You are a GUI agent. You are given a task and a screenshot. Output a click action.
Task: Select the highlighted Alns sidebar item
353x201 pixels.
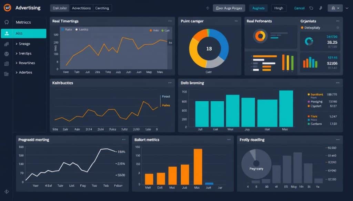[x=23, y=33]
